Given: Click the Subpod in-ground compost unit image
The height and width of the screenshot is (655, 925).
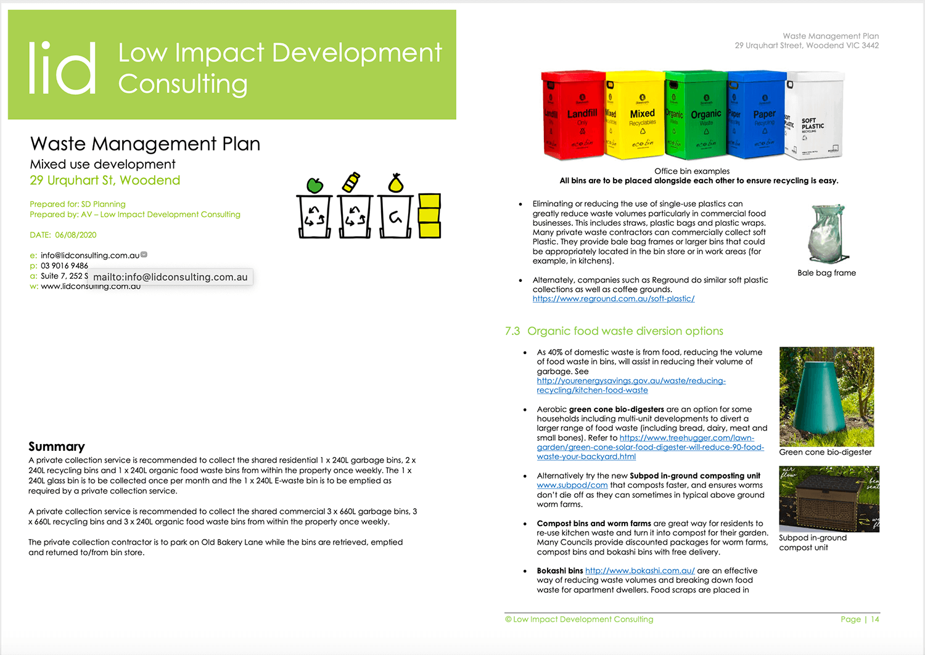Looking at the screenshot, I should (828, 499).
